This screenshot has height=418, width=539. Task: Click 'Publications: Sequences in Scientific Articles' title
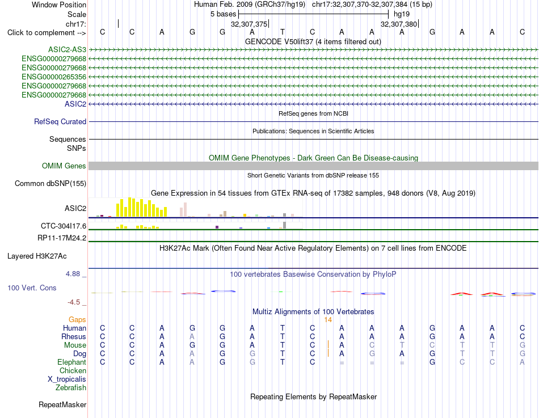click(313, 131)
